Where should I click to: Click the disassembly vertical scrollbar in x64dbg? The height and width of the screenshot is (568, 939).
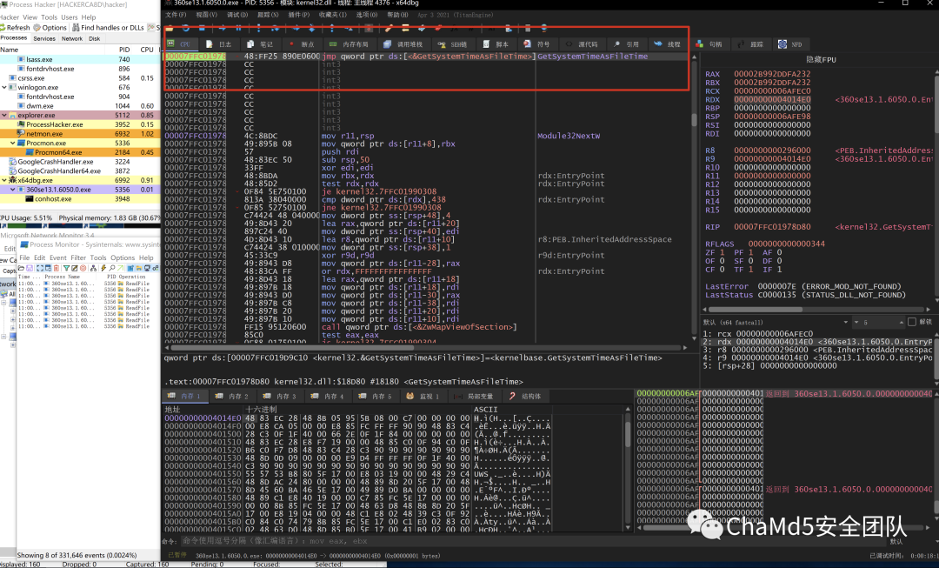[x=694, y=197]
